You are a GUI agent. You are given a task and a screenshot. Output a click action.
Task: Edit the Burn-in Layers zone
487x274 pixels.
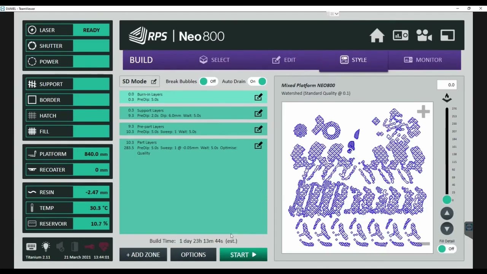click(258, 97)
